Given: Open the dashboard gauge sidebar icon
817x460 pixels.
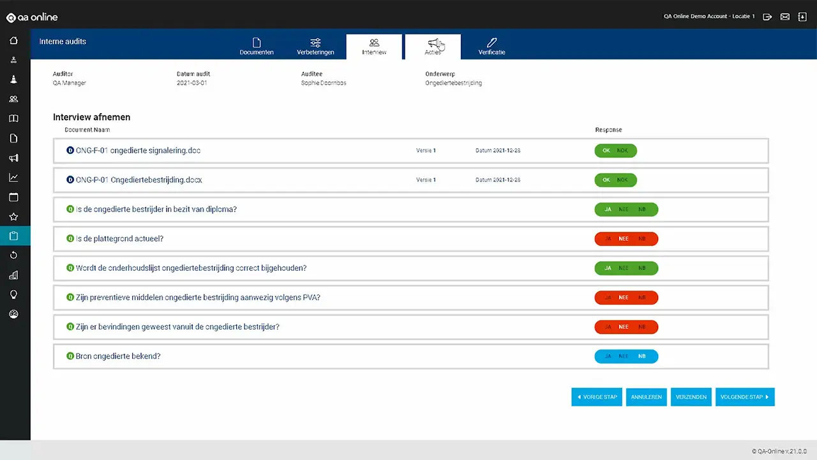Looking at the screenshot, I should 13,314.
